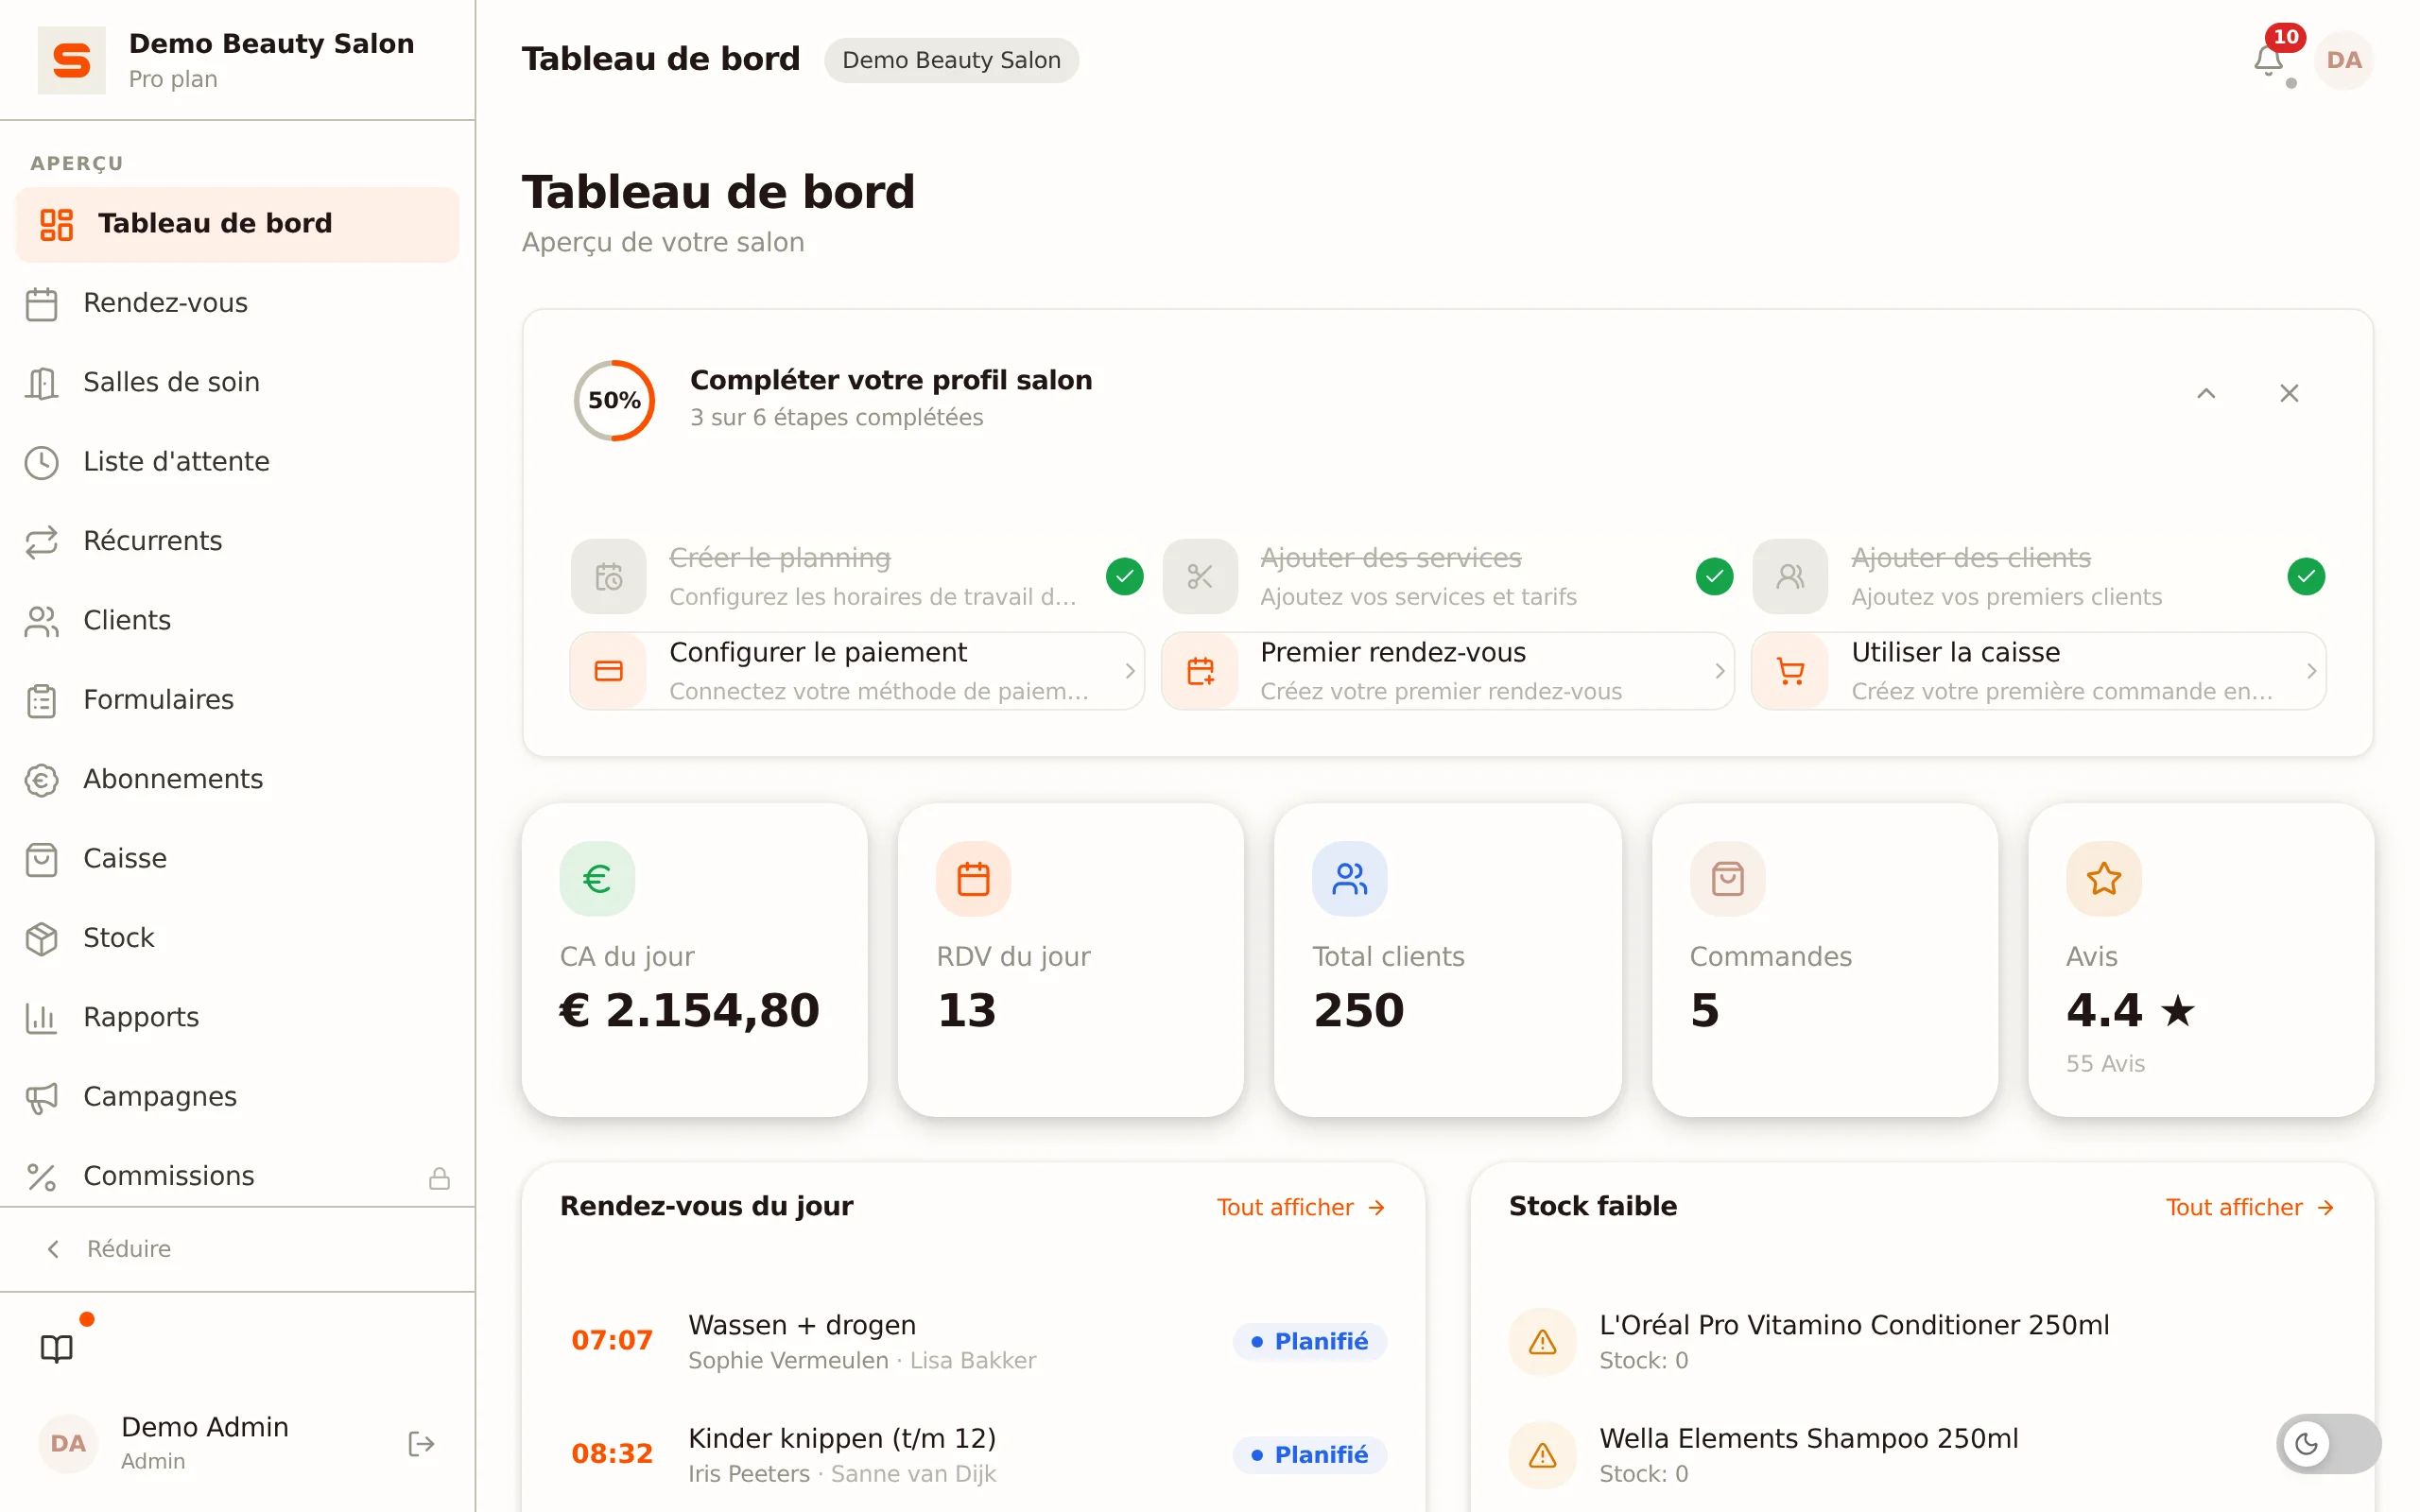Click the warning icon for Wella Shampoo

pos(1542,1454)
